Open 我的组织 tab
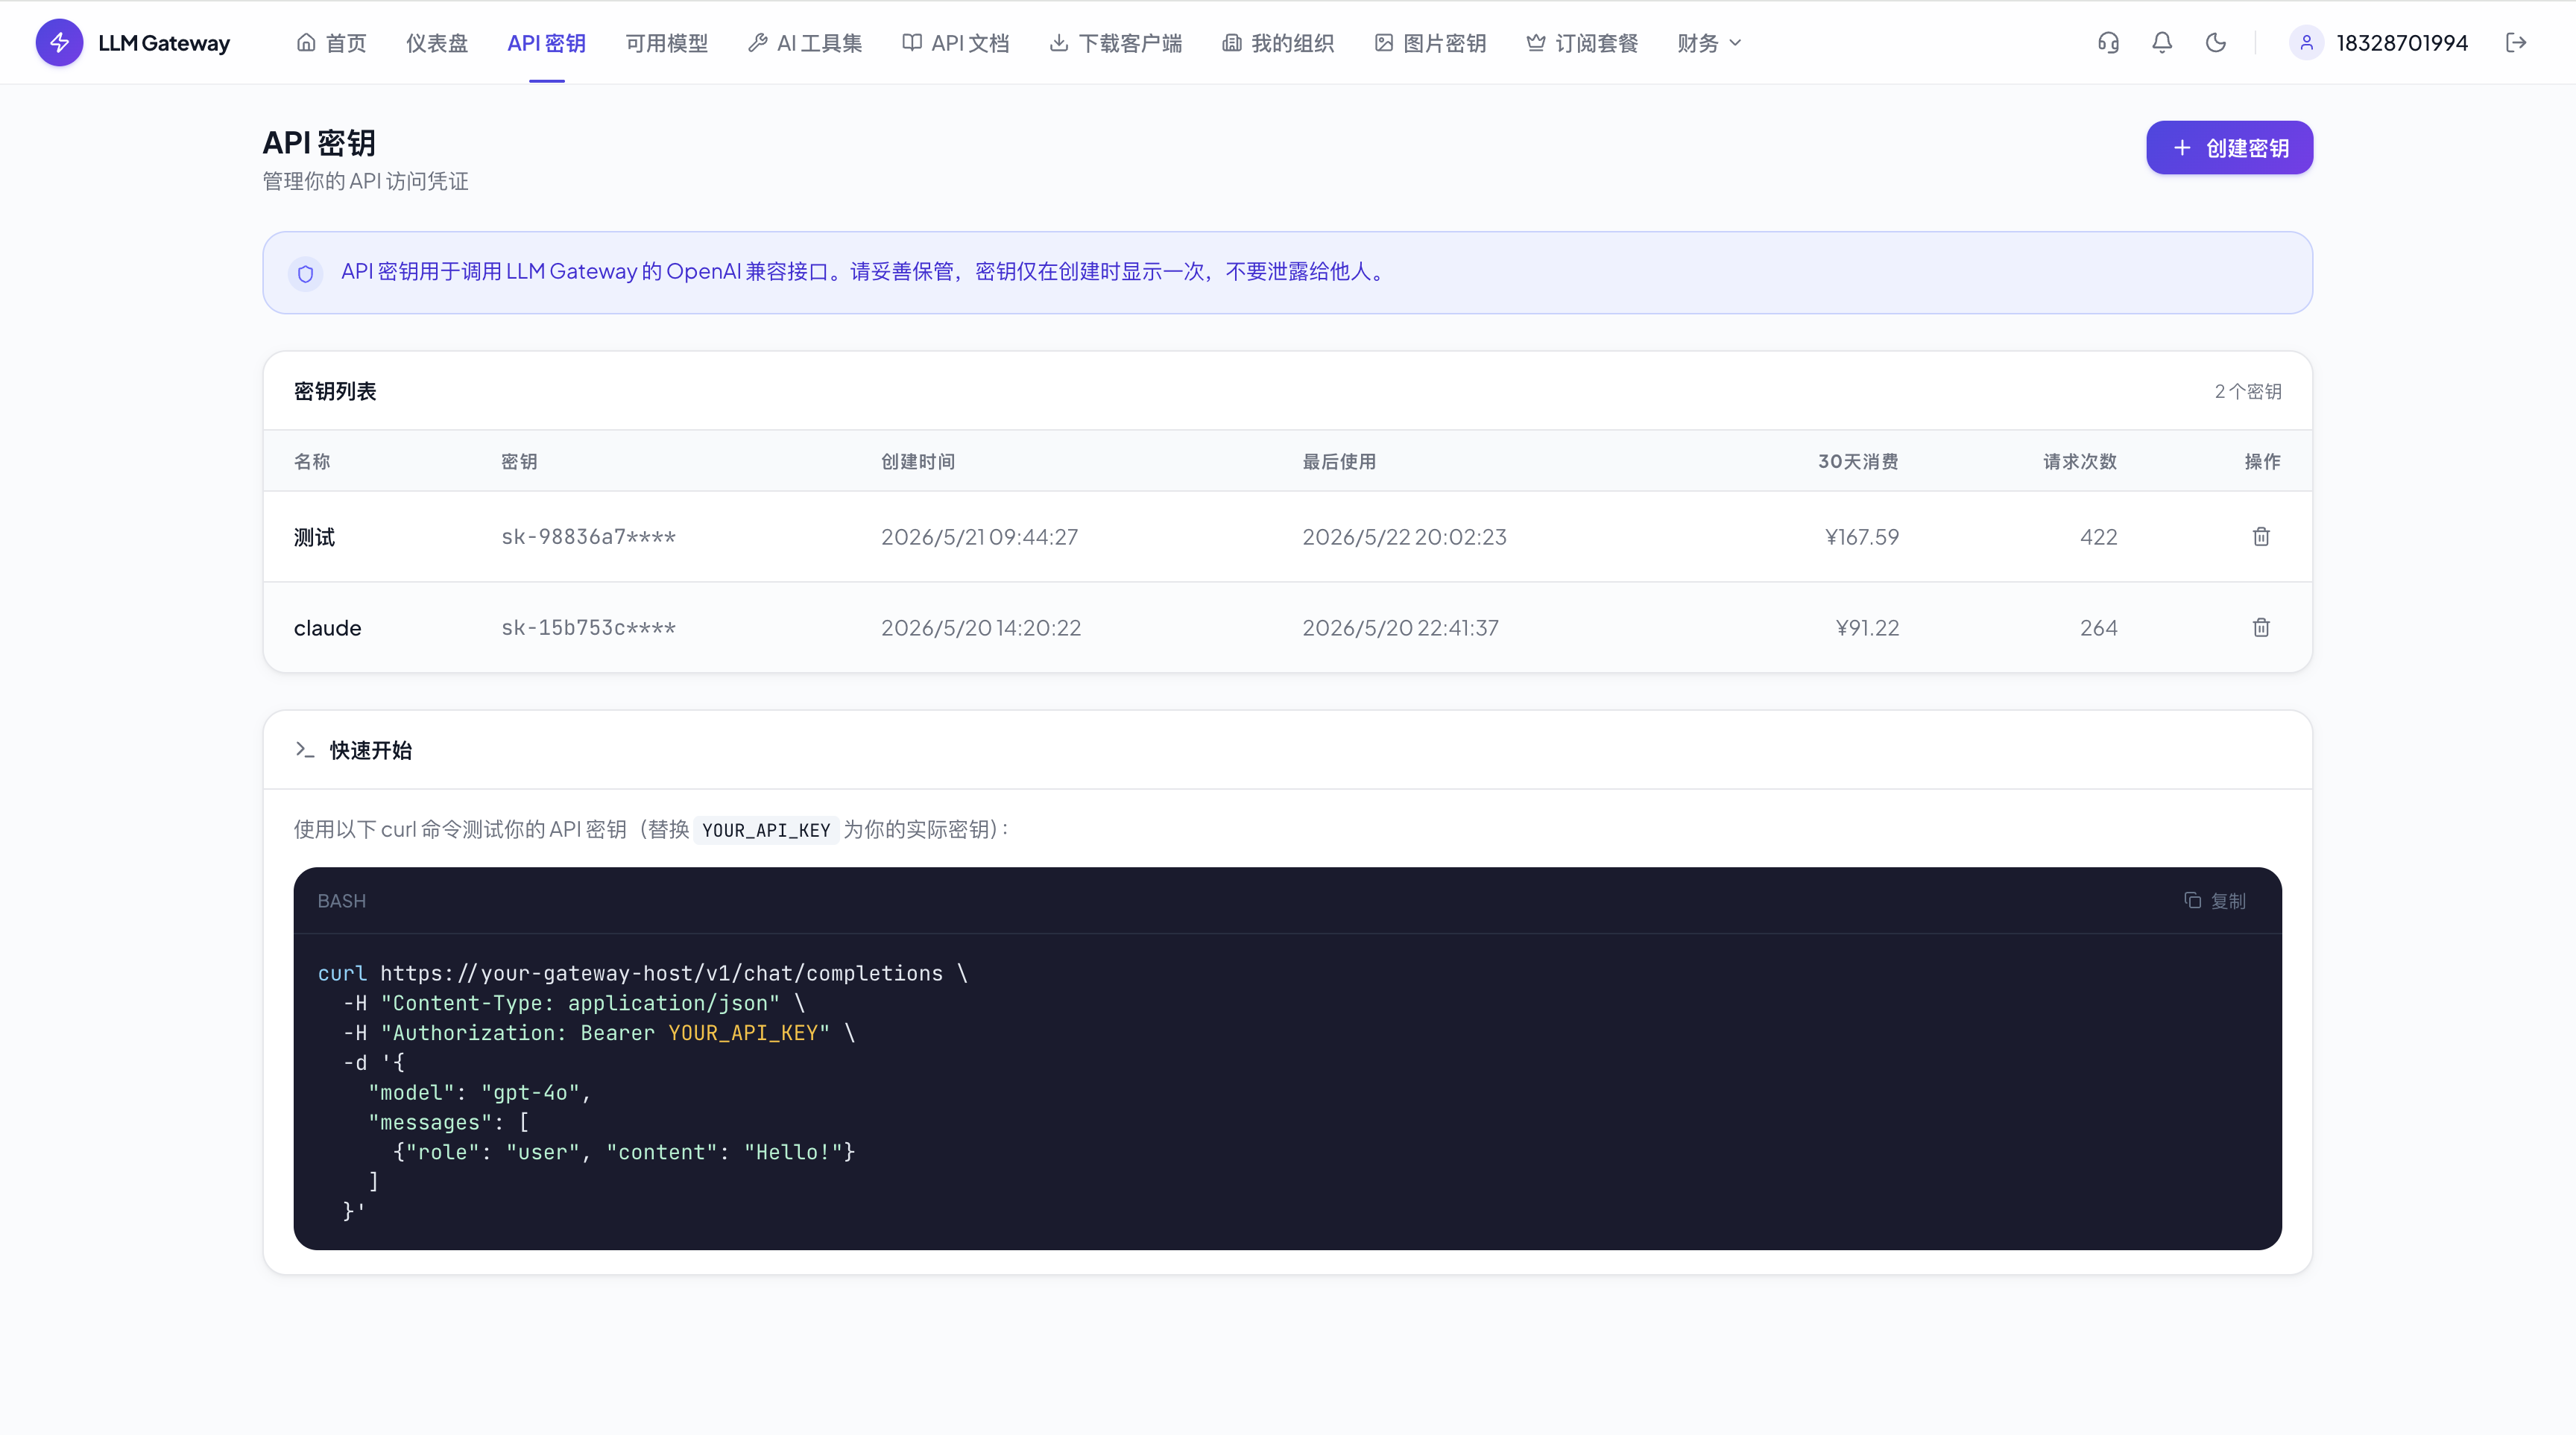2576x1435 pixels. 1278,43
